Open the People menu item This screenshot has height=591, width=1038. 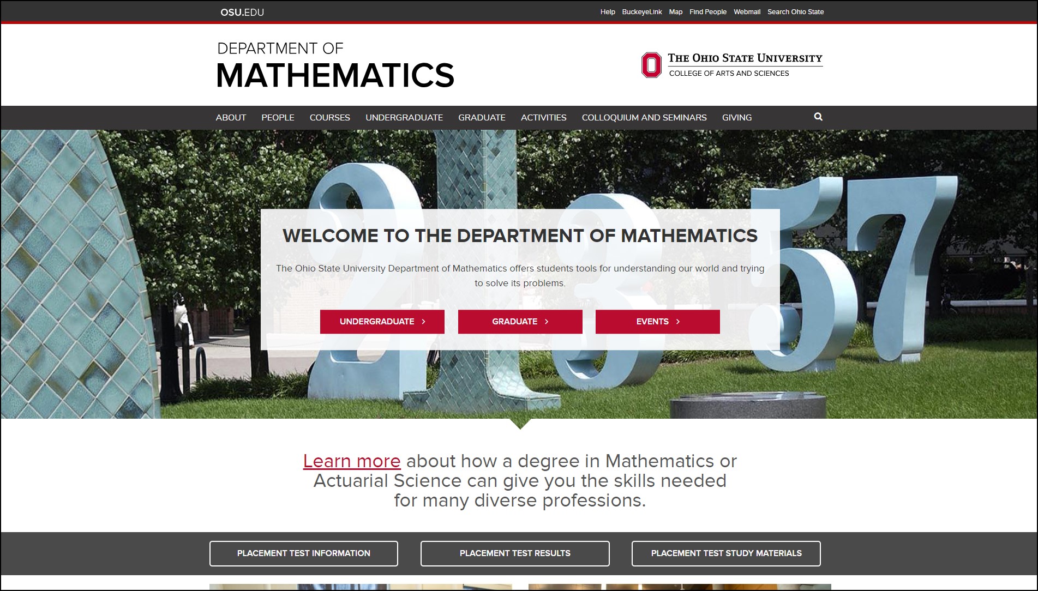coord(278,118)
